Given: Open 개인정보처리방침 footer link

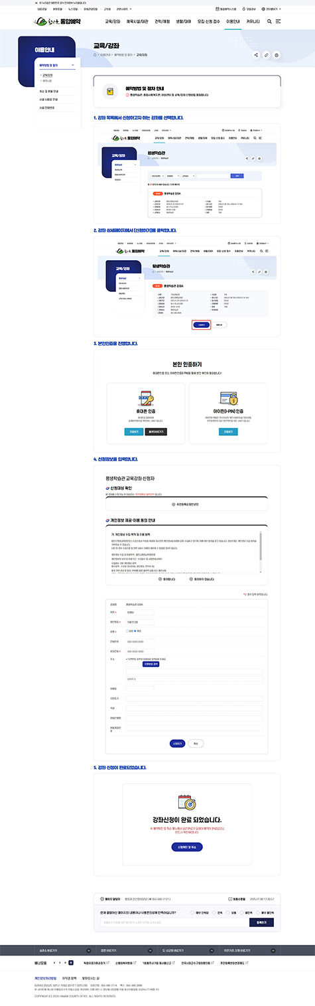Looking at the screenshot, I should 46,978.
